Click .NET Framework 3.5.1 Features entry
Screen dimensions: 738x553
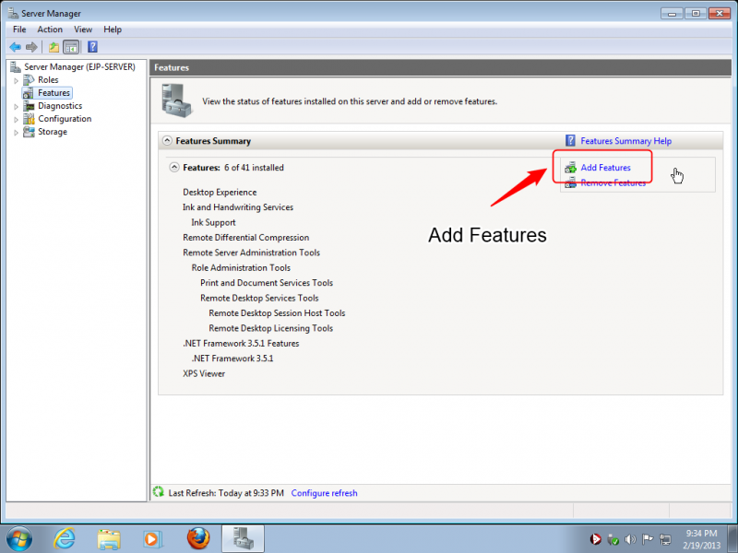click(241, 343)
